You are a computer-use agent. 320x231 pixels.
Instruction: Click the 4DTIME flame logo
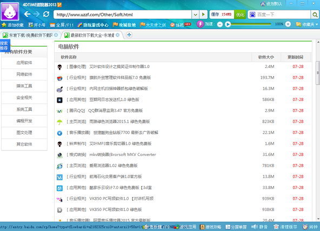(x=10, y=11)
